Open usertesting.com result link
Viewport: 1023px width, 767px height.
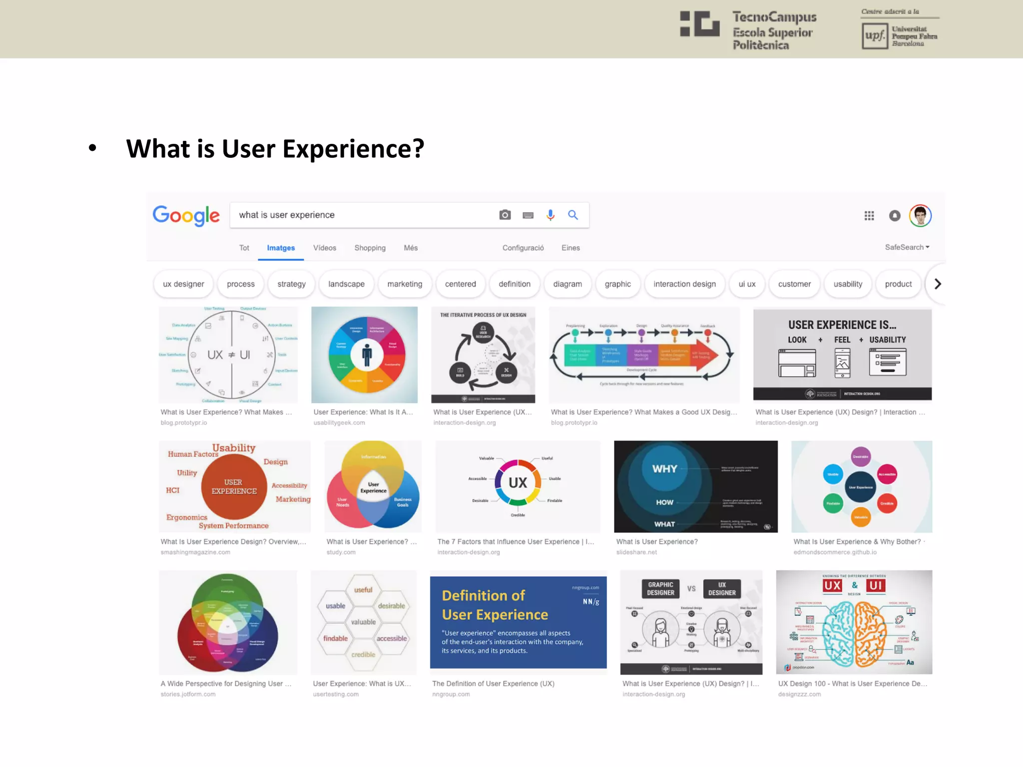336,695
